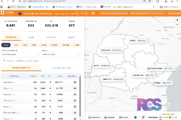Select the Centro-Sul row in table
This screenshot has width=181, height=120.
(40, 100)
